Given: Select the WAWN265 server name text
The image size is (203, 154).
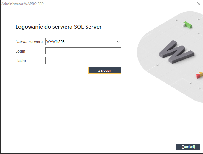Looking at the screenshot, I should [x=55, y=42].
